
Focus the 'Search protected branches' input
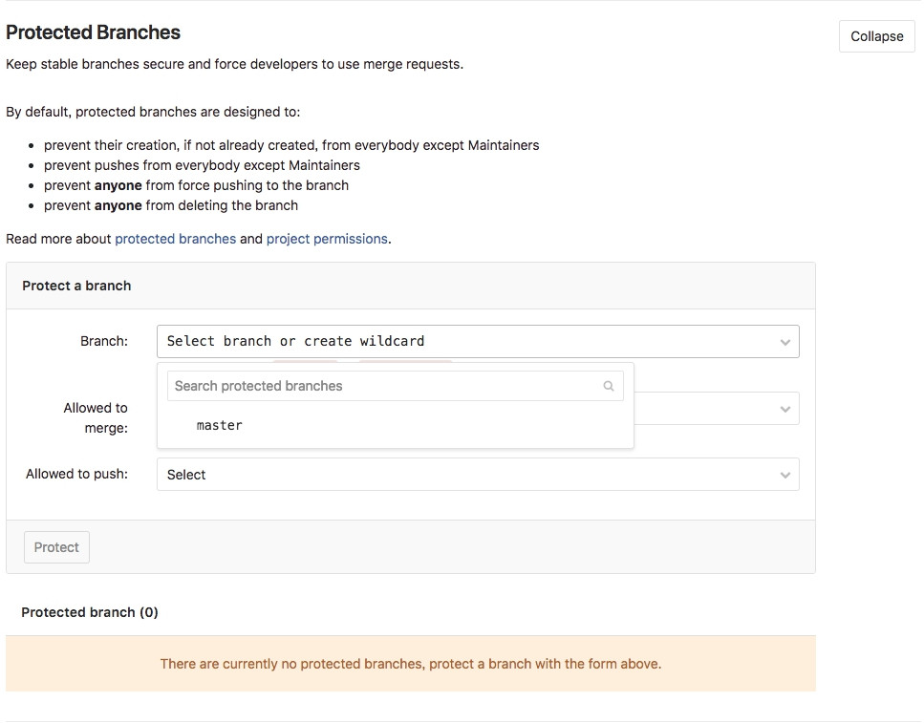click(x=382, y=386)
